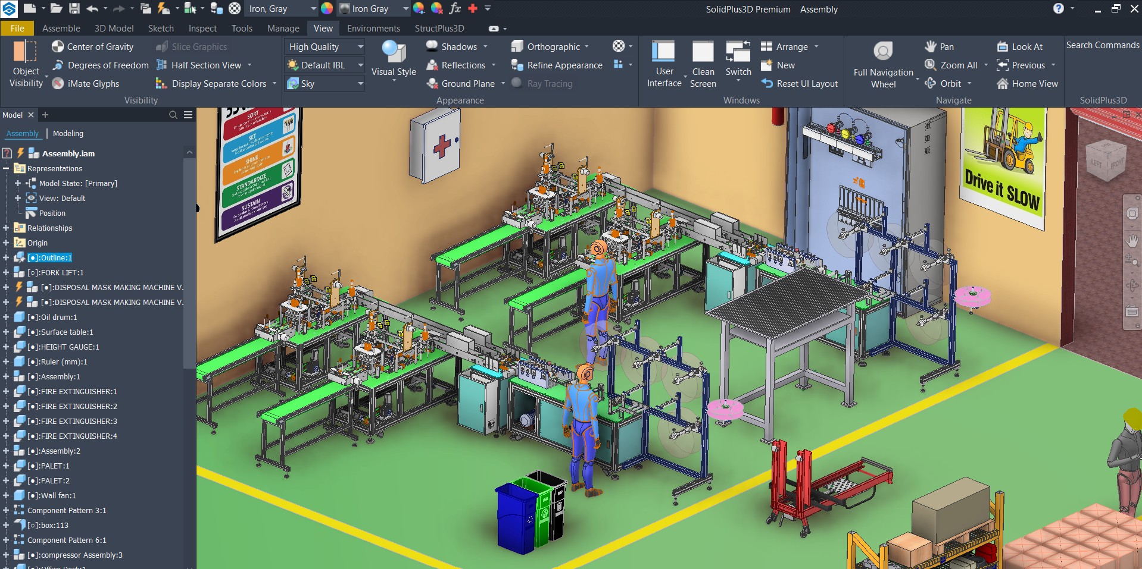This screenshot has width=1142, height=569.
Task: Open the Sky background dropdown
Action: click(x=326, y=84)
